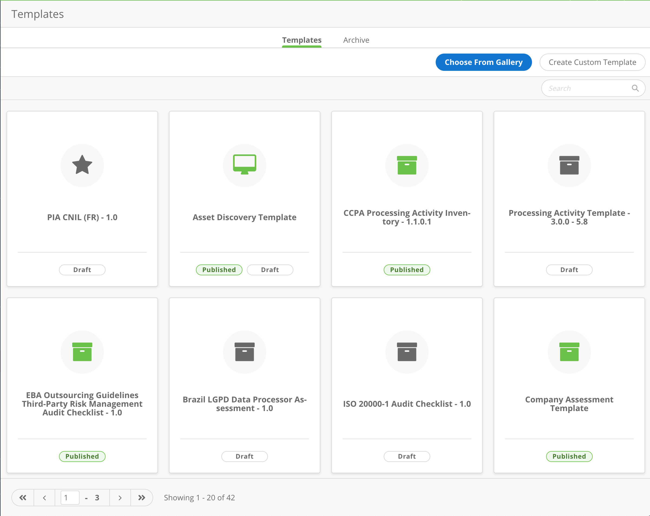
Task: Select the Published badge on CCPA template
Action: tap(407, 270)
